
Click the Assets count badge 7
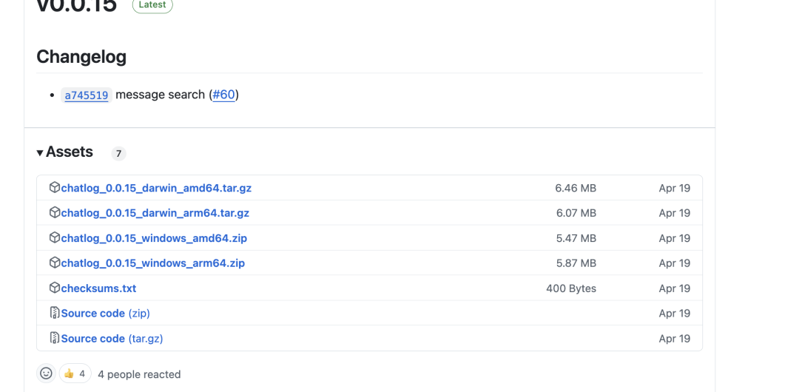click(118, 153)
